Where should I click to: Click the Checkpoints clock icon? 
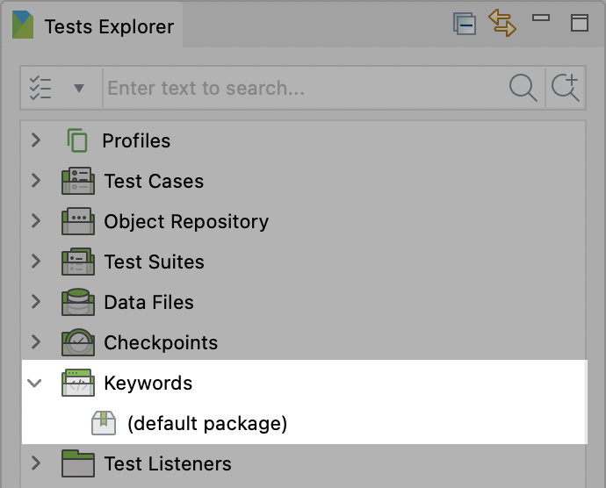78,343
